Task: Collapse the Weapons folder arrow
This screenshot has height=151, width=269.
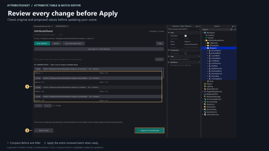Action: pyautogui.click(x=206, y=48)
